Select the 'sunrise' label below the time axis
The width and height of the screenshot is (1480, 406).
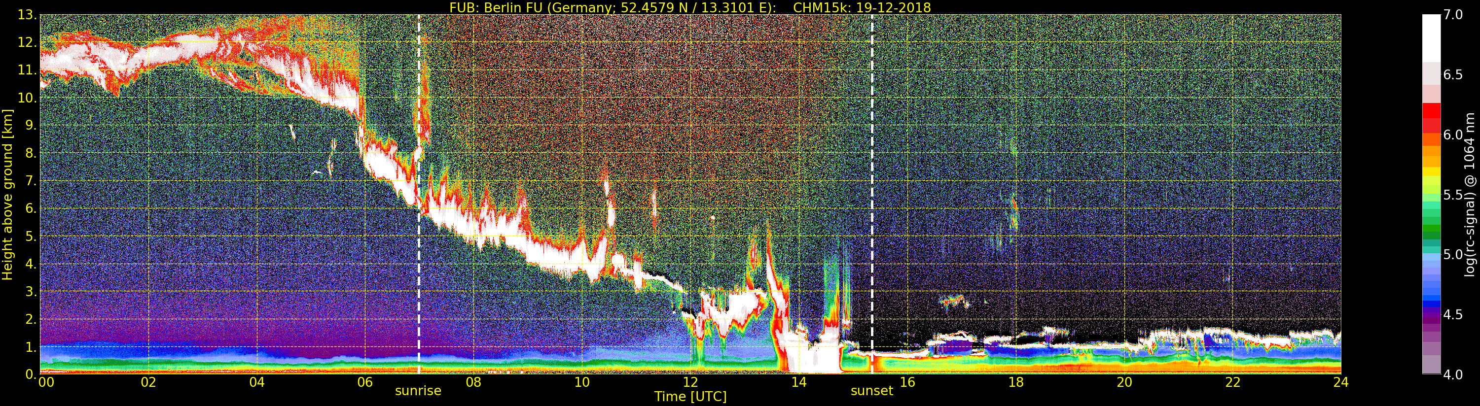click(418, 391)
